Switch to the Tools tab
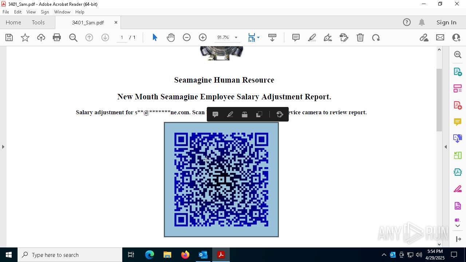Image resolution: width=466 pixels, height=262 pixels. click(x=38, y=23)
